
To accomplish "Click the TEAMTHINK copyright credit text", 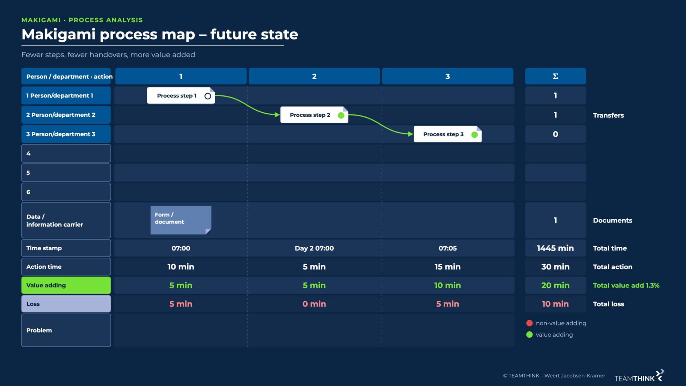I will tap(554, 376).
